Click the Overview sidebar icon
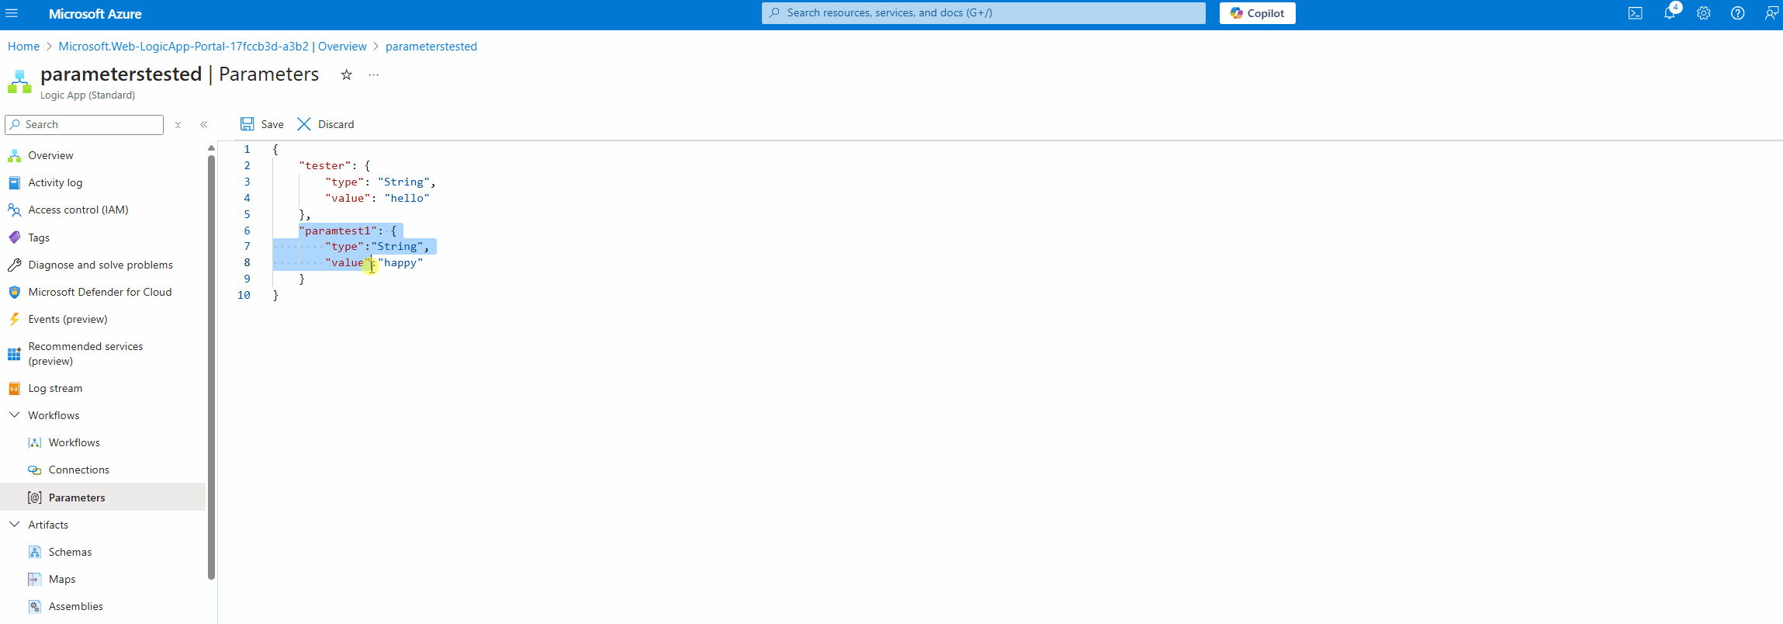1783x624 pixels. pos(14,155)
